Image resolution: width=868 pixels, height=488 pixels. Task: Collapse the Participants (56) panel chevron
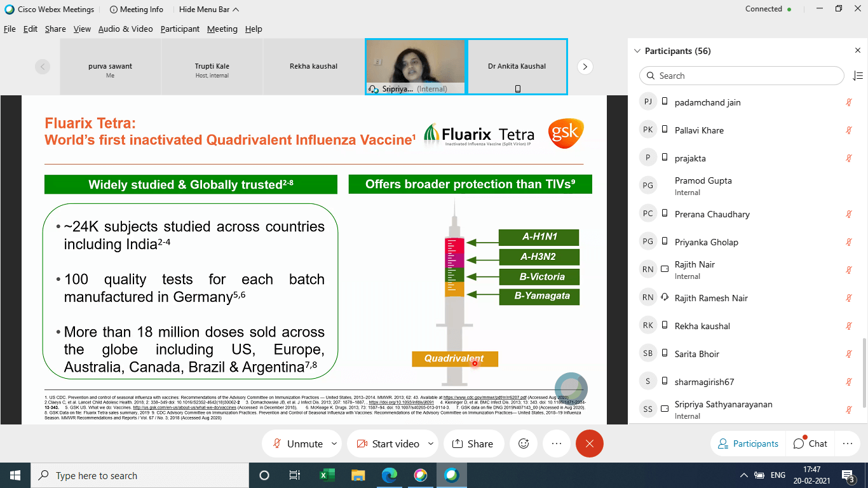tap(637, 51)
